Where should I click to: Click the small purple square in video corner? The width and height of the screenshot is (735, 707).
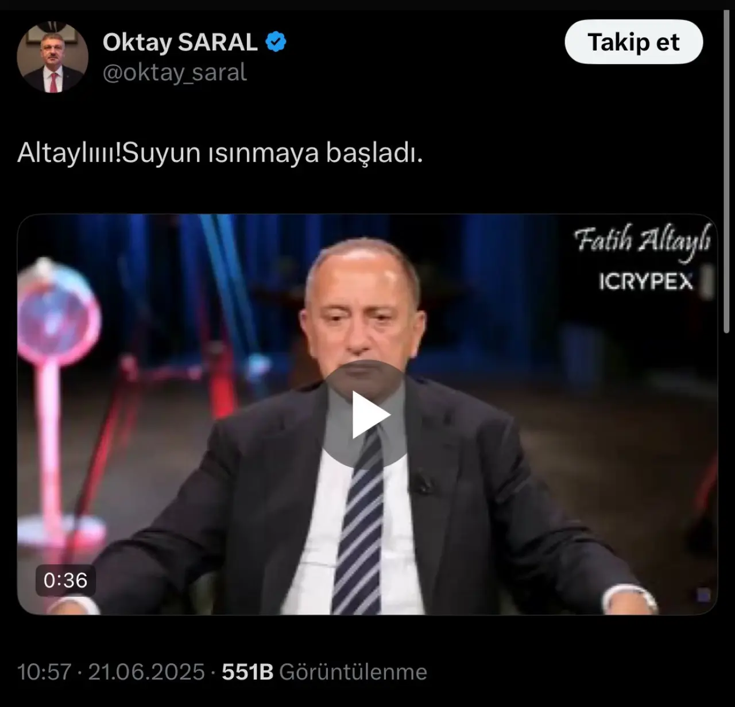tap(703, 595)
